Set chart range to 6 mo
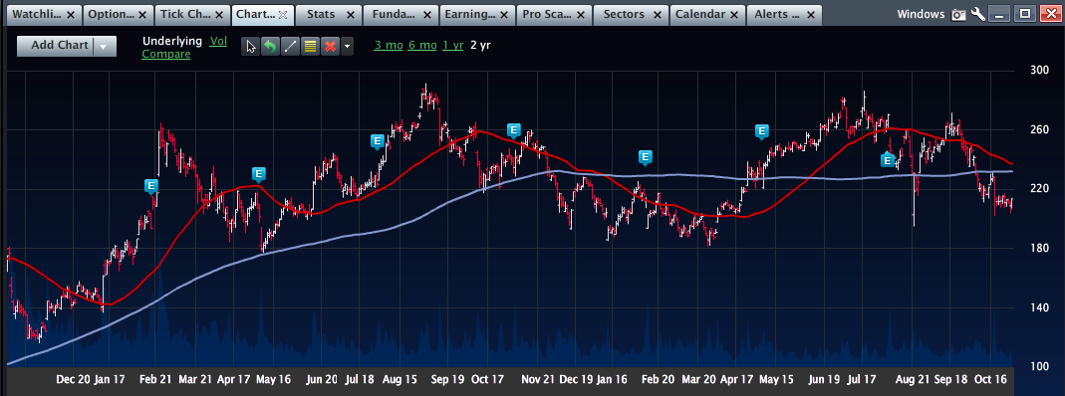The height and width of the screenshot is (396, 1065). point(422,45)
